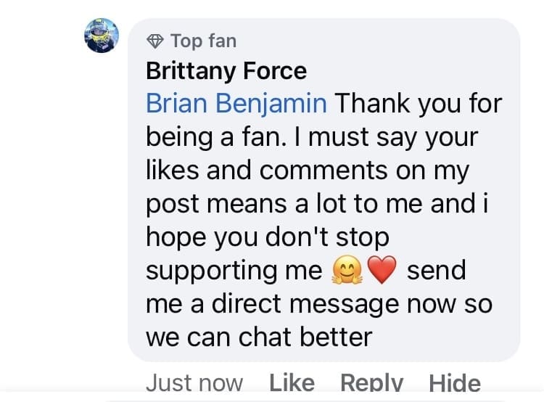Click the "Thank you for" text
This screenshot has width=544, height=402.
[x=417, y=104]
